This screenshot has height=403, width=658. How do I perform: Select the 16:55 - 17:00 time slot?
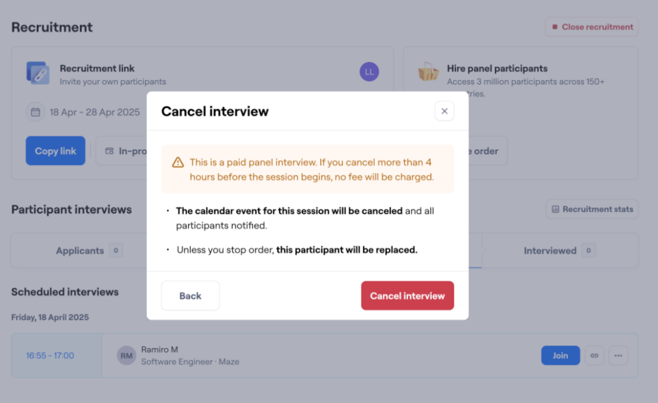click(49, 355)
